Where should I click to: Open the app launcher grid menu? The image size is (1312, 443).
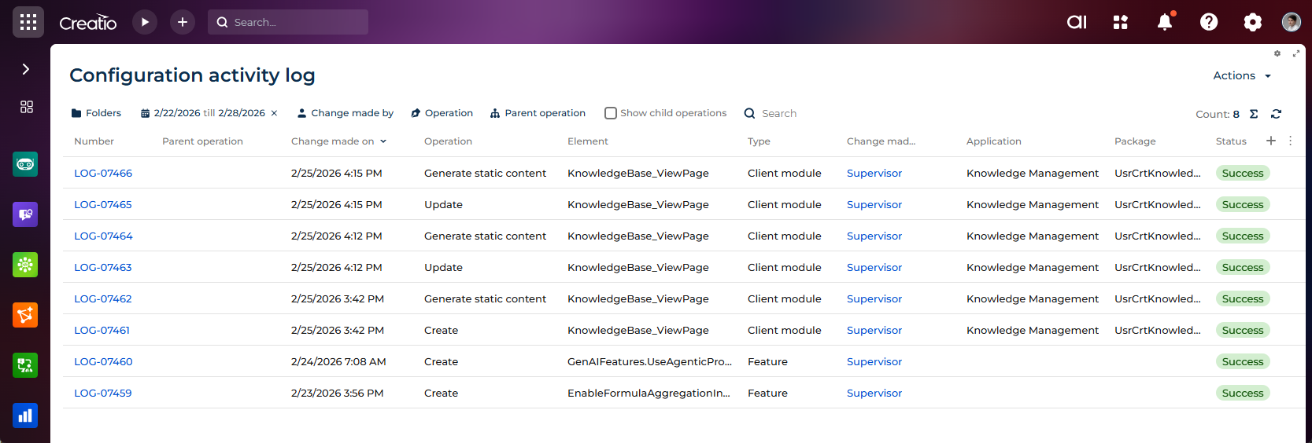click(x=28, y=22)
